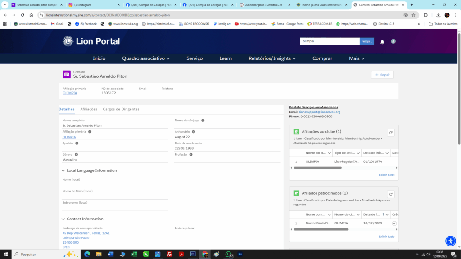The width and height of the screenshot is (461, 259).
Task: Click the Lion Portal logo
Action: [91, 41]
